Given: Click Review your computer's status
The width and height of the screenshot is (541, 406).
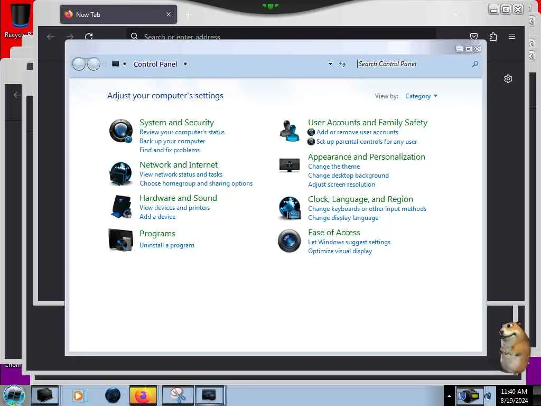Looking at the screenshot, I should (182, 132).
